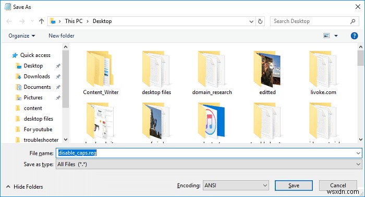Click Notepad icon in dialog title bar
Image resolution: width=365 pixels, height=197 pixels.
tap(7, 7)
